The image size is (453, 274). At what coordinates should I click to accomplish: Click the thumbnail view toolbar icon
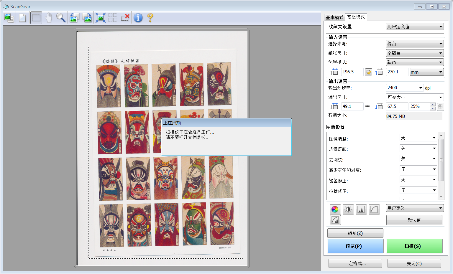(9, 18)
